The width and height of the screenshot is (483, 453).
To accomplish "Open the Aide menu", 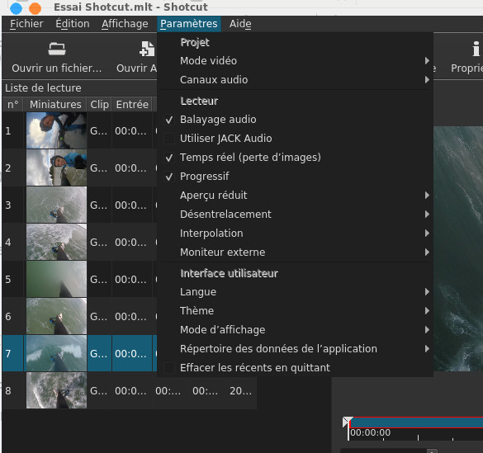I will [x=240, y=24].
